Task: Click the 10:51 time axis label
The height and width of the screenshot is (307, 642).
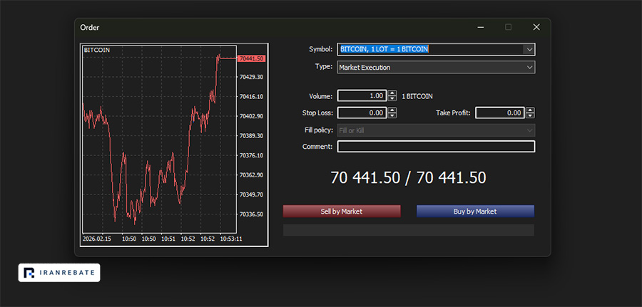Action: pyautogui.click(x=168, y=239)
